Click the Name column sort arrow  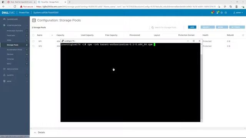coord(52,35)
